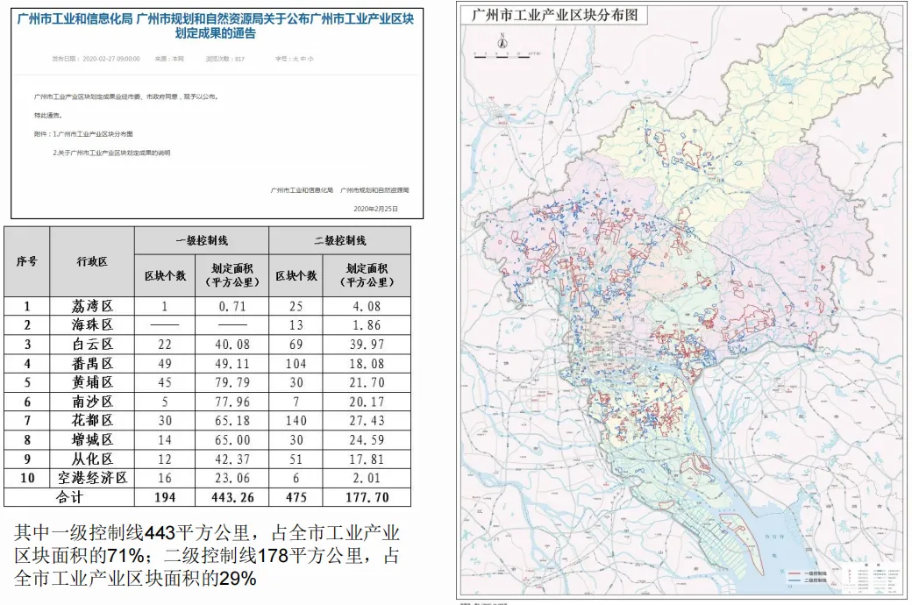Click the 序号 column header
This screenshot has width=912, height=605.
pos(27,262)
